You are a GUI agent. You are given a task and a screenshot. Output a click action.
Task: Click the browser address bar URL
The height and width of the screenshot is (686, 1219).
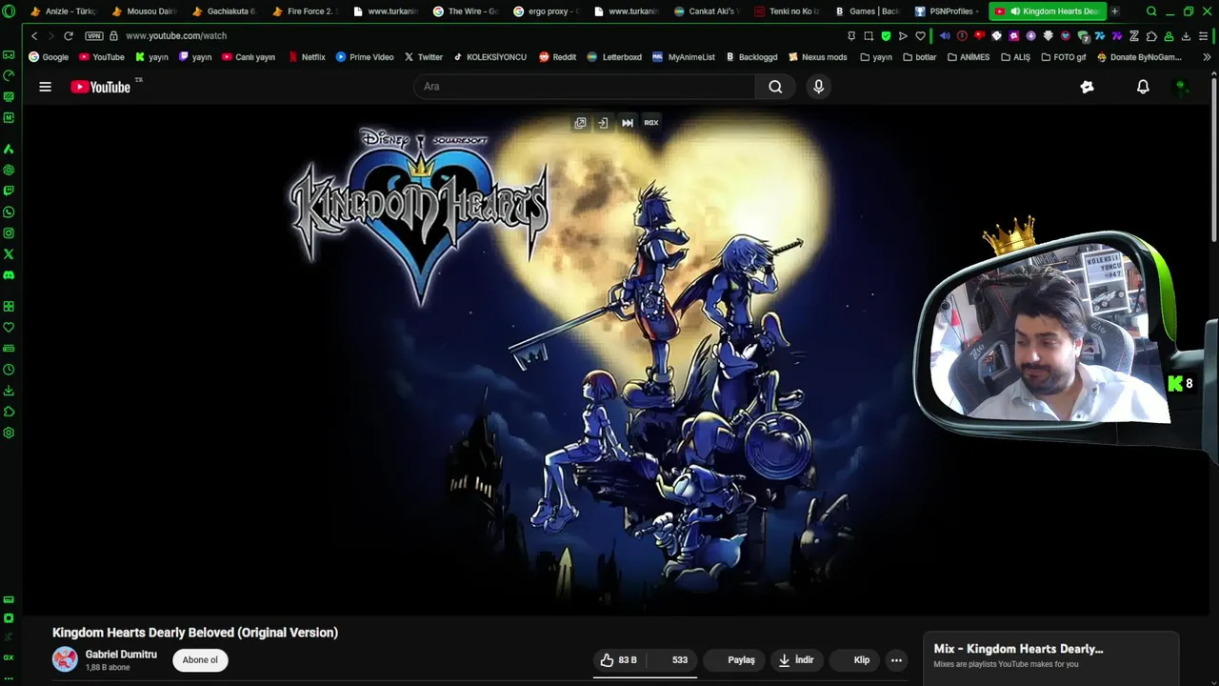176,35
